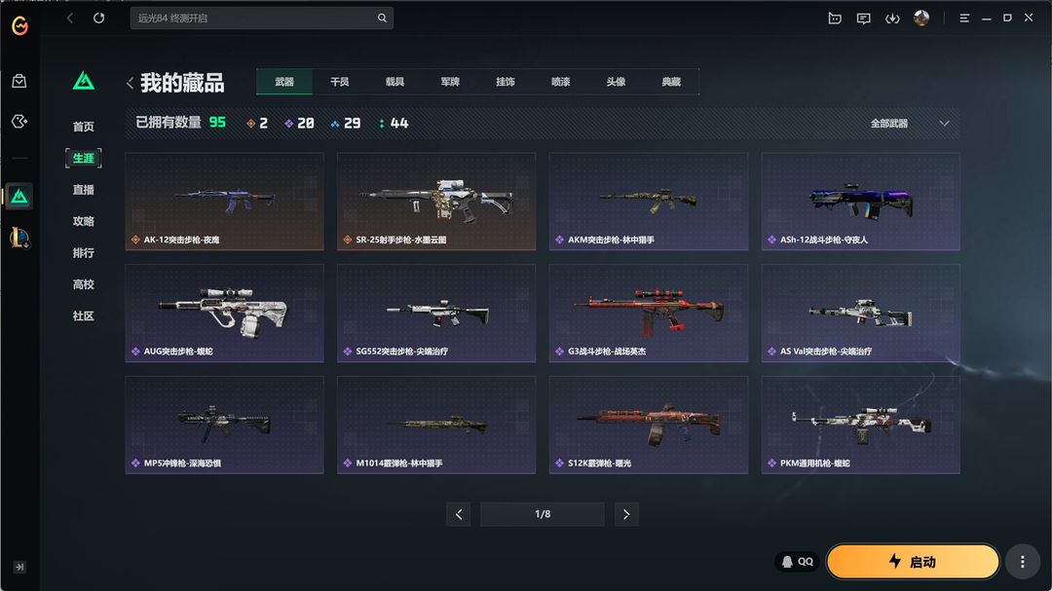Open the three-dot menu beside 启动
The width and height of the screenshot is (1052, 591).
(1023, 562)
